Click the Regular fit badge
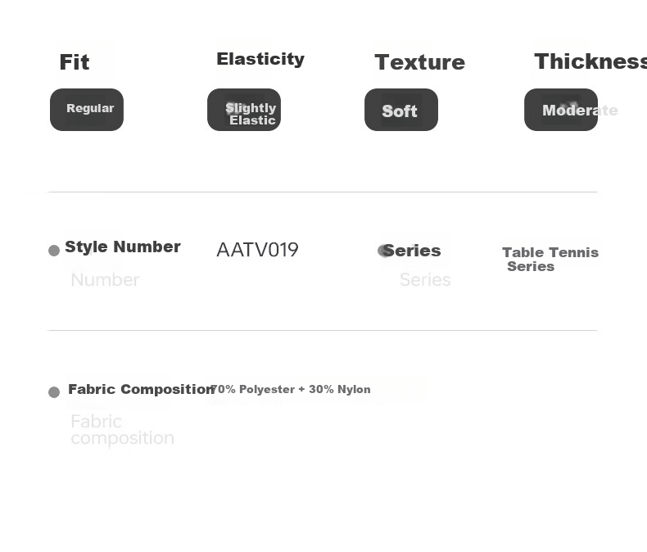 pos(87,110)
